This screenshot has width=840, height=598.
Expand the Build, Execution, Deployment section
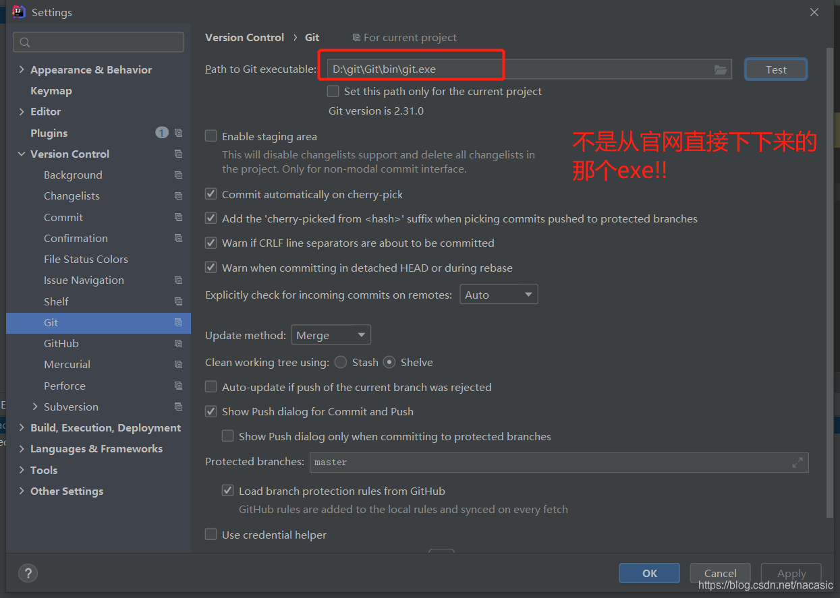point(21,427)
